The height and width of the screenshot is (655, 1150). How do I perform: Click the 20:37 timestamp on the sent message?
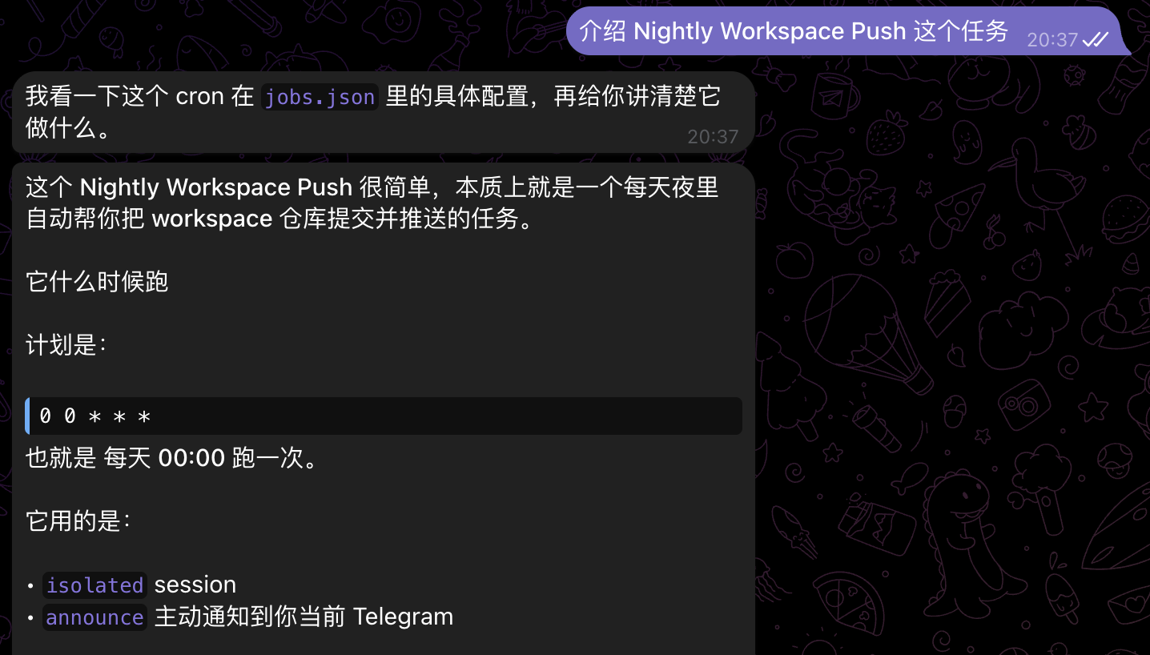[1052, 39]
